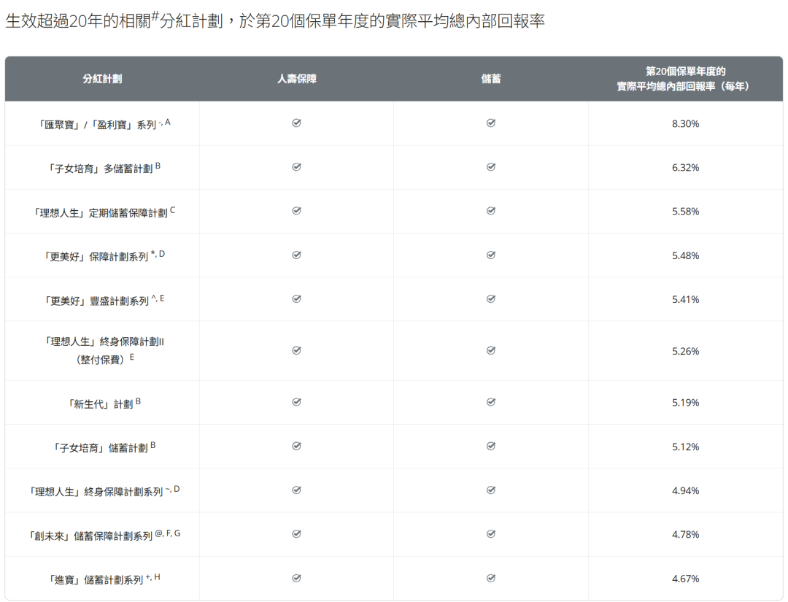Click savings check icon for 「更美好」保障計劃系列

tap(491, 255)
